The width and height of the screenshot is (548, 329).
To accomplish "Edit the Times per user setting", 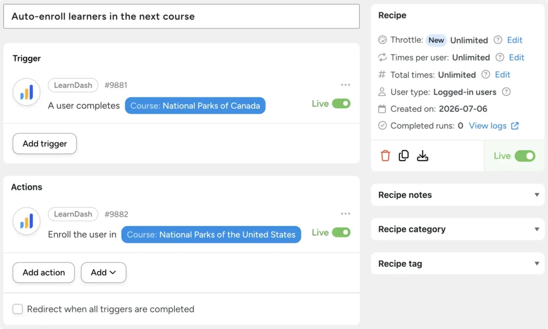I will [516, 57].
